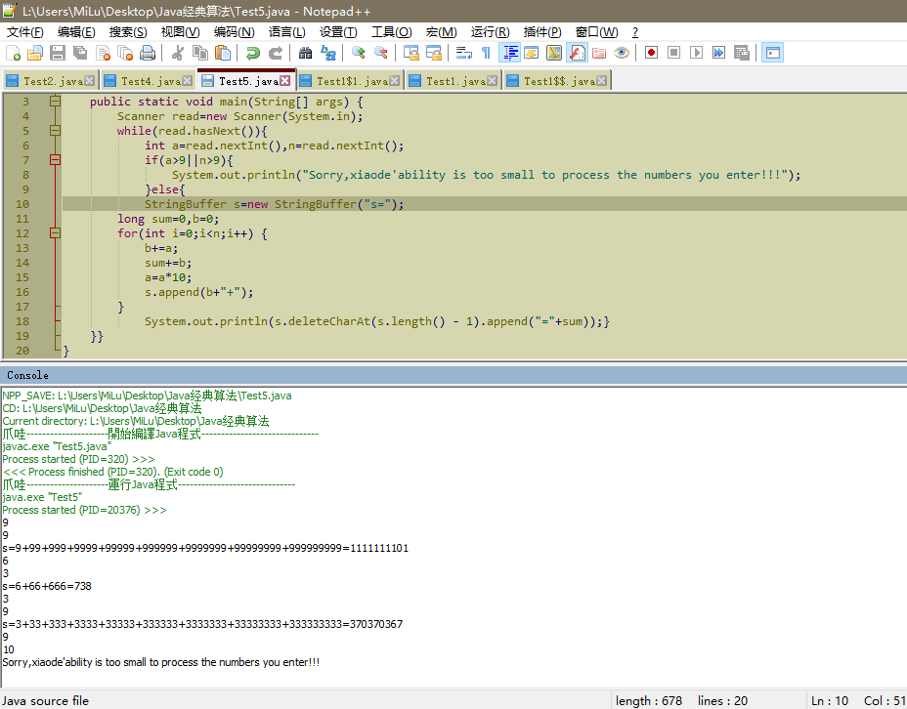Screen dimensions: 907x709
Task: Toggle word wrap toolbar icon
Action: click(463, 53)
